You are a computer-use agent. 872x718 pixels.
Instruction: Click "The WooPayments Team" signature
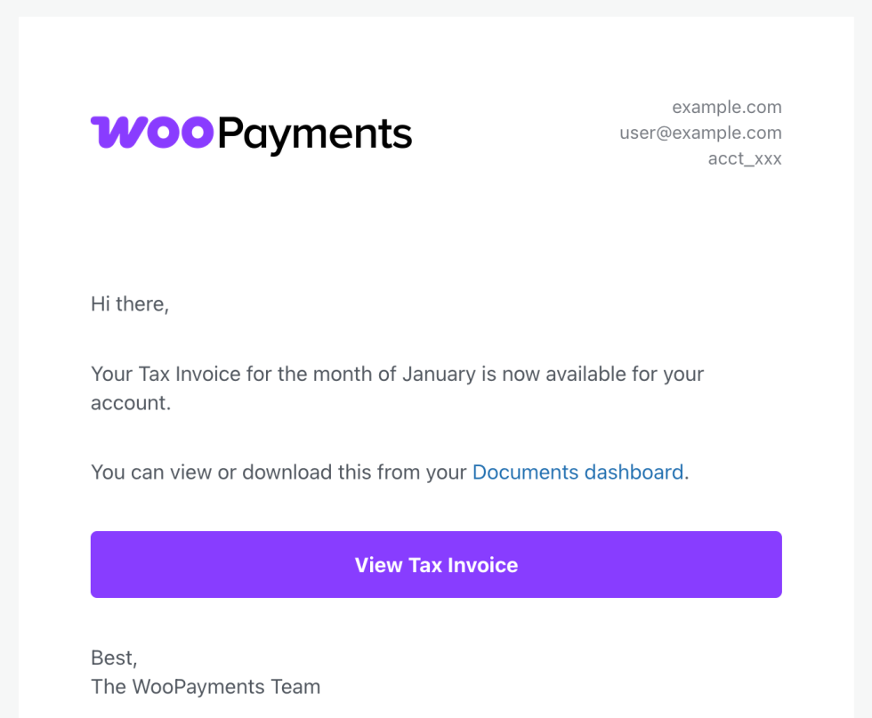206,687
